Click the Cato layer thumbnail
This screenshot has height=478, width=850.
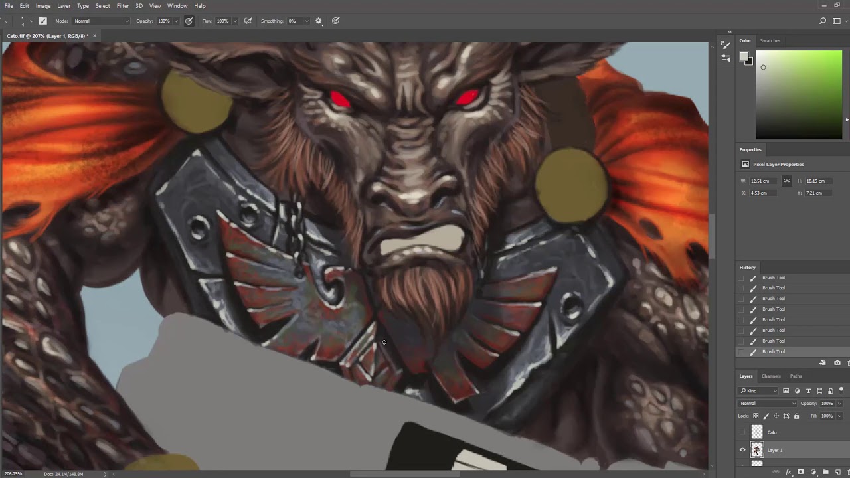757,432
